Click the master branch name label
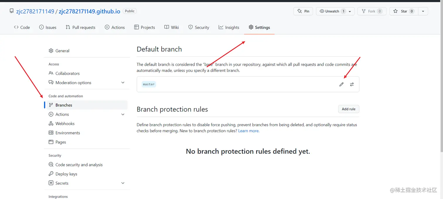Screen dimensions: 443x199 click(x=149, y=84)
